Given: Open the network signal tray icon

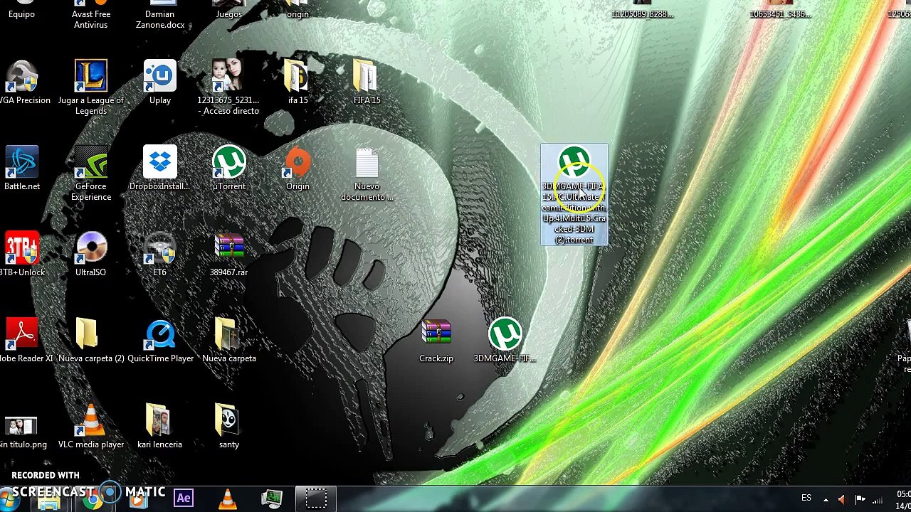Looking at the screenshot, I should [x=878, y=499].
